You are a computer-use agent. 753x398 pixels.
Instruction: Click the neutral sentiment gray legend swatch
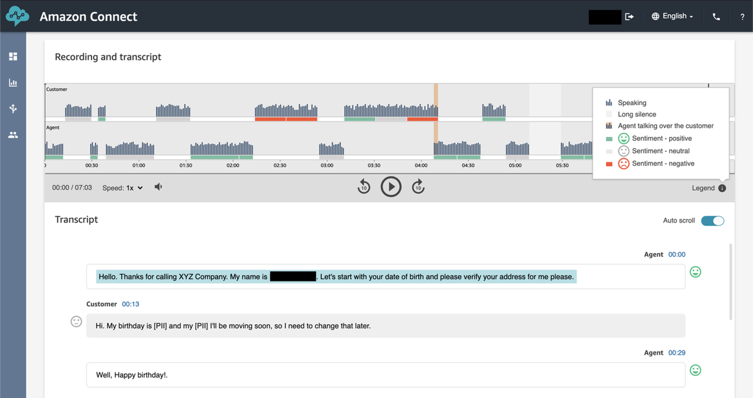tap(609, 151)
